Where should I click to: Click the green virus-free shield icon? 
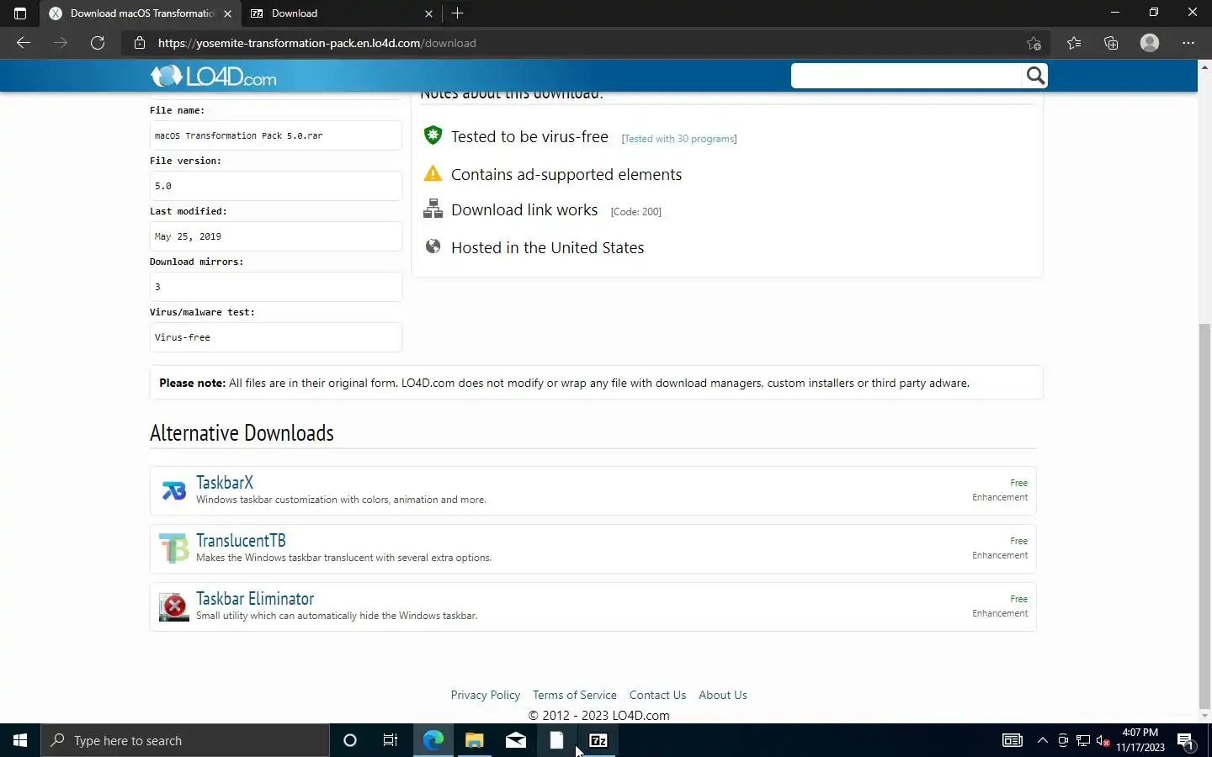433,135
